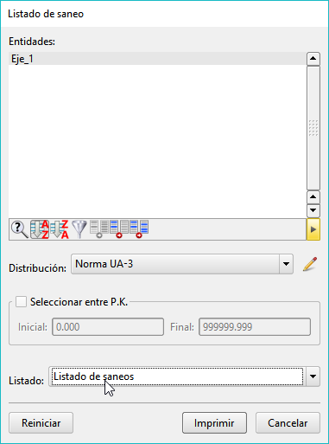Click the Final P.K. field
This screenshot has width=329, height=444.
click(x=255, y=327)
